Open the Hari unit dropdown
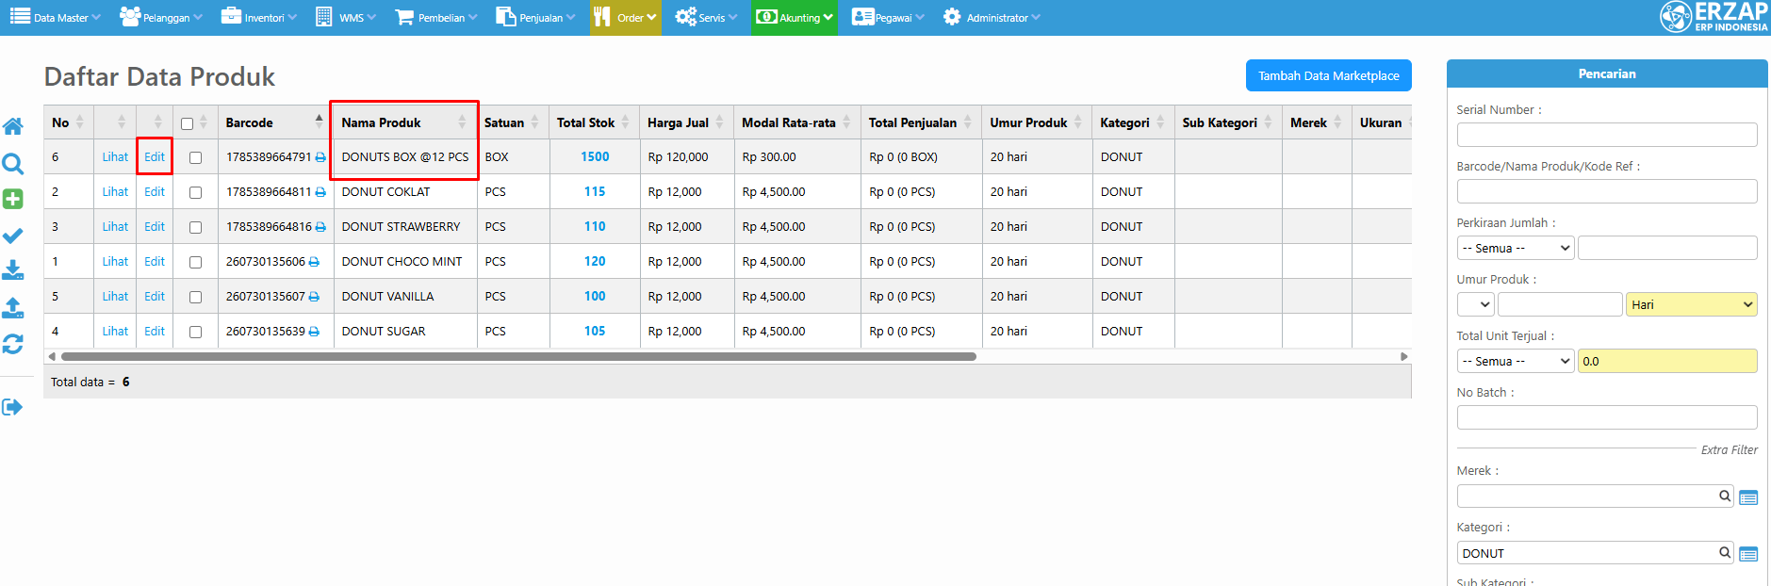The height and width of the screenshot is (586, 1771). [x=1691, y=304]
